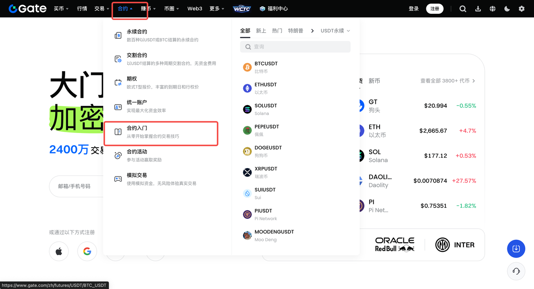Click the app download icon in top navigation
This screenshot has height=289, width=534.
coord(478,8)
